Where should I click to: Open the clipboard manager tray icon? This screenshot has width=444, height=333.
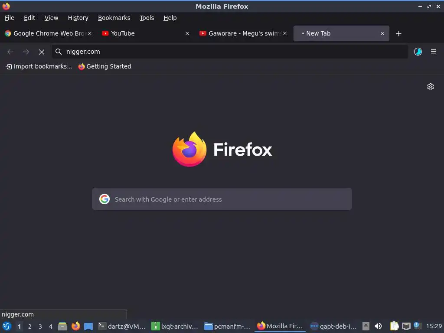point(394,326)
